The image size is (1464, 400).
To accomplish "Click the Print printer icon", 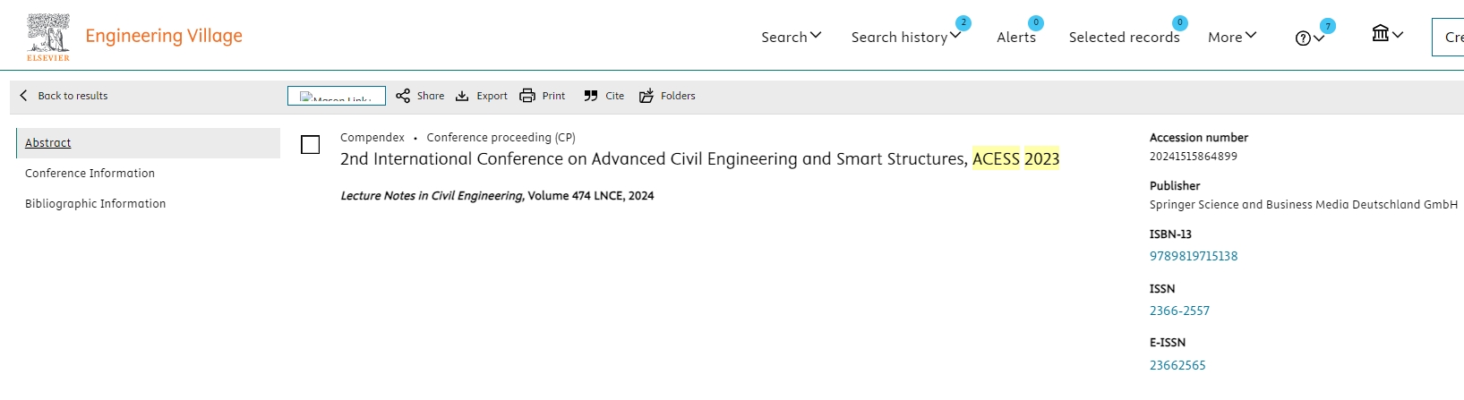I will coord(527,96).
